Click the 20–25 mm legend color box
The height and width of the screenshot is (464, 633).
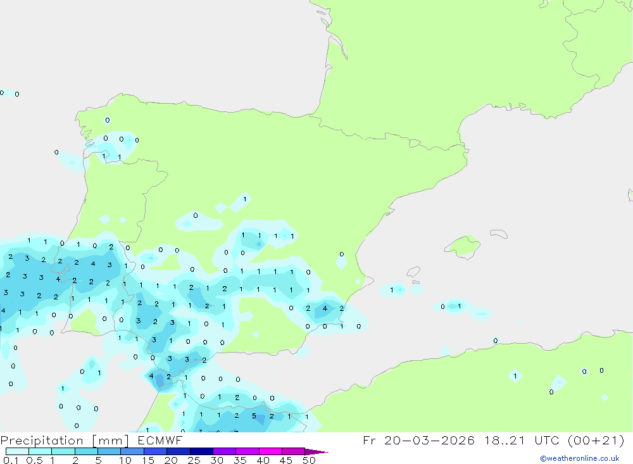[x=179, y=451]
